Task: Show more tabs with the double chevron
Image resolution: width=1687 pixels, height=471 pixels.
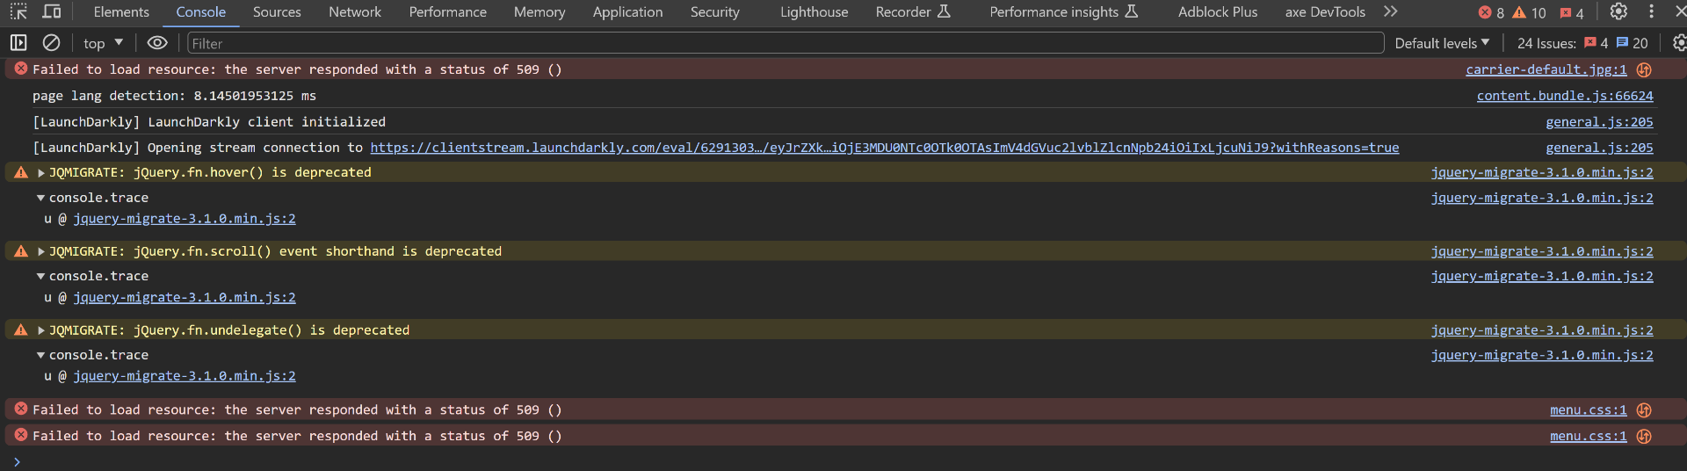Action: (x=1390, y=12)
